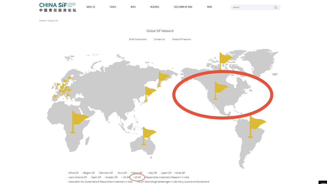
Task: Open the Japan SIF link
Action: [166, 173]
